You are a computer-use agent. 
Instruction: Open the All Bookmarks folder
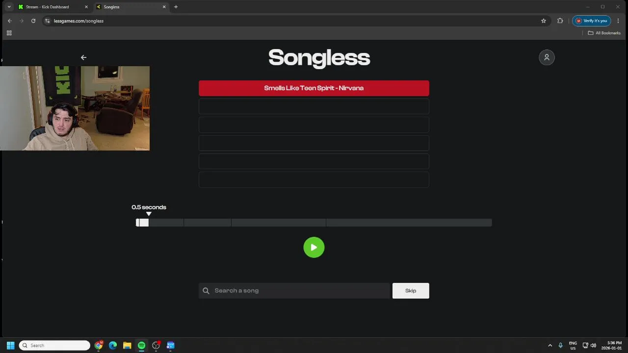(604, 33)
